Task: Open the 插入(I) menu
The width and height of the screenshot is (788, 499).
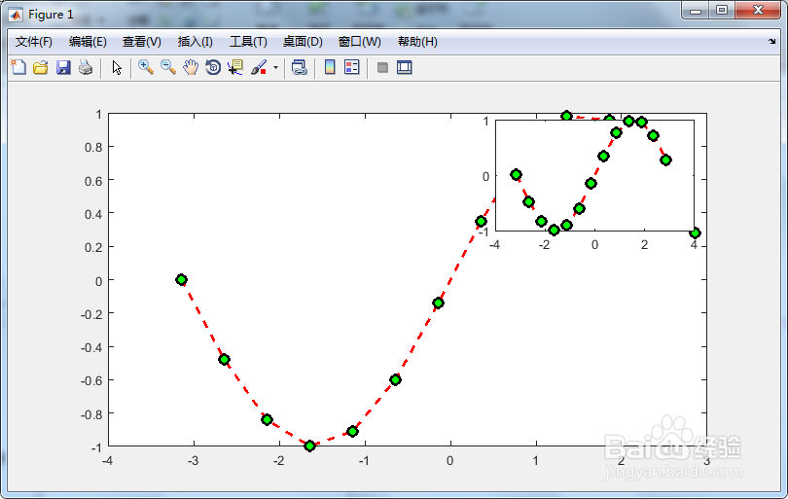Action: (195, 42)
